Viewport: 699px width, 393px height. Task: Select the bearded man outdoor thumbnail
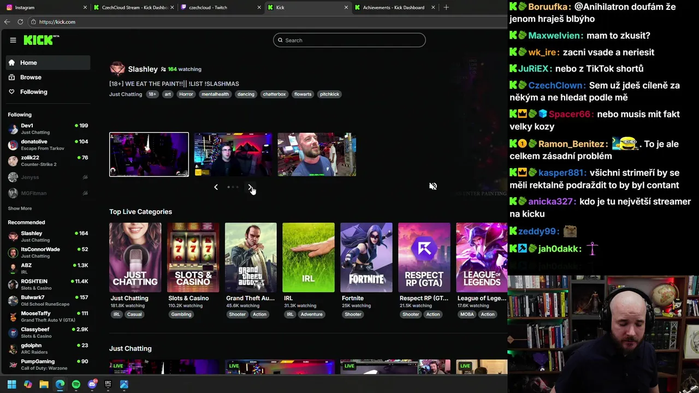tap(317, 154)
